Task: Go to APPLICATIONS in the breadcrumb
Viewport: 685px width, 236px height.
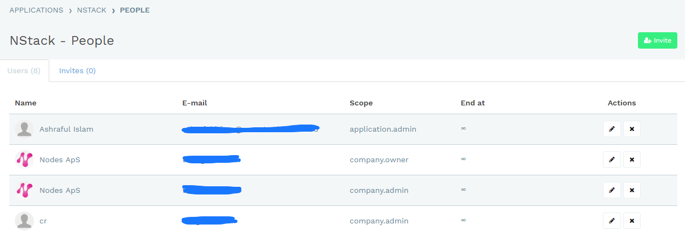Action: pos(36,10)
